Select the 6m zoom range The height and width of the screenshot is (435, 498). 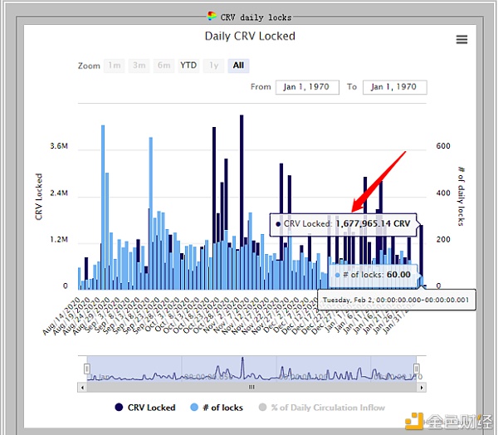click(164, 66)
